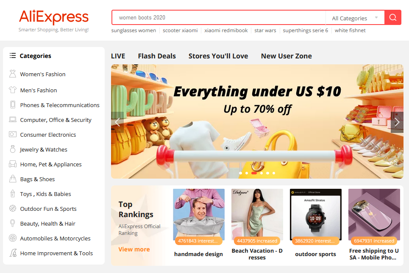Click View more under Top Rankings
409x273 pixels.
[134, 249]
